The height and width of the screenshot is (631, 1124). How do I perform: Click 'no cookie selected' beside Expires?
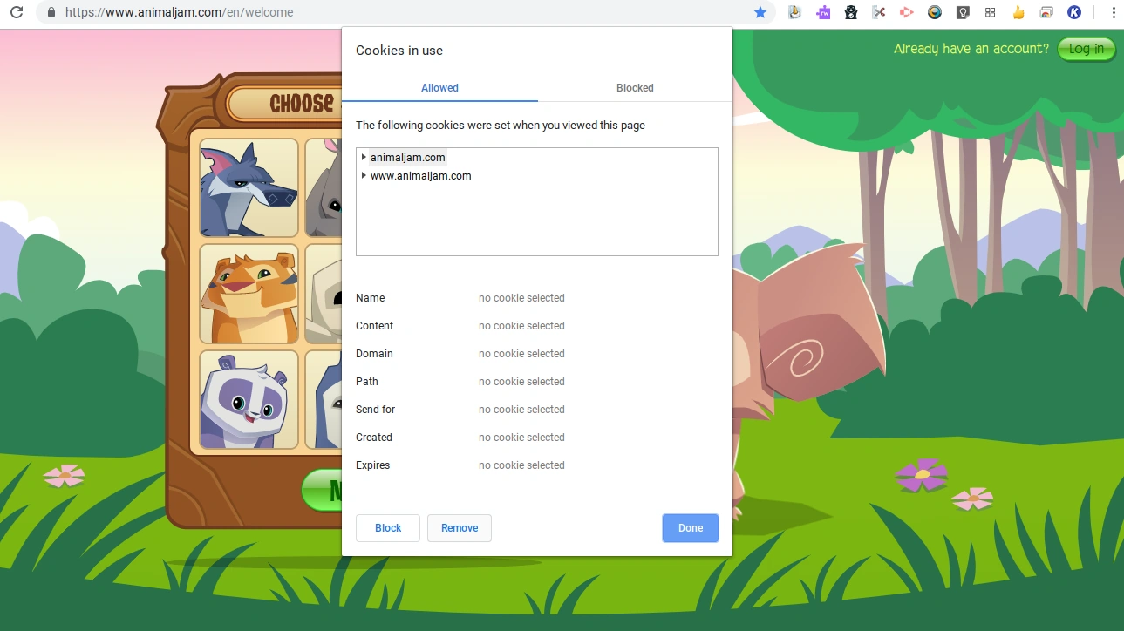(x=521, y=465)
